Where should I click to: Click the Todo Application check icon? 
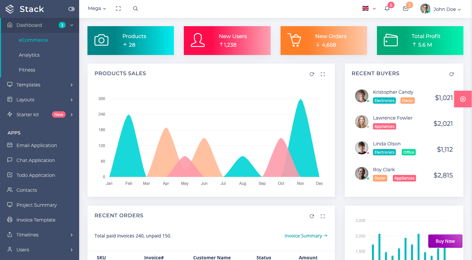[10, 175]
